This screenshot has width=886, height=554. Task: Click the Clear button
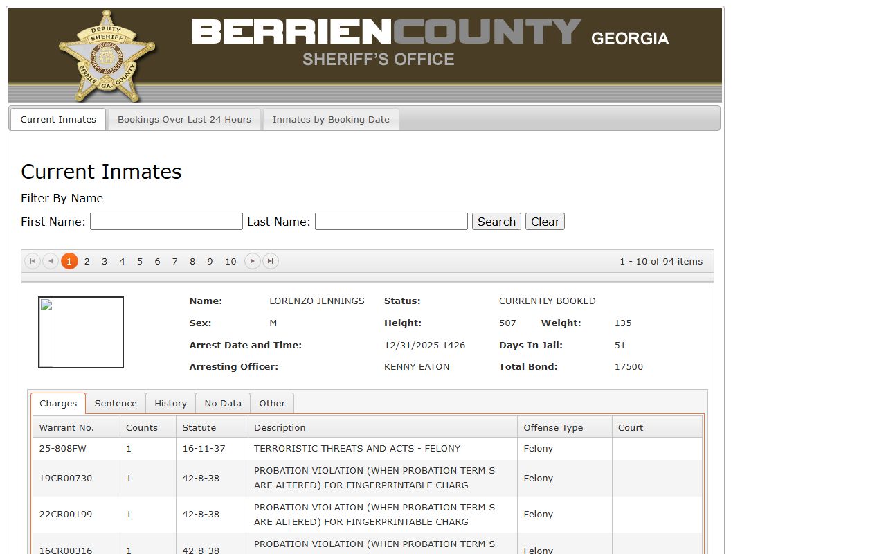(x=545, y=222)
